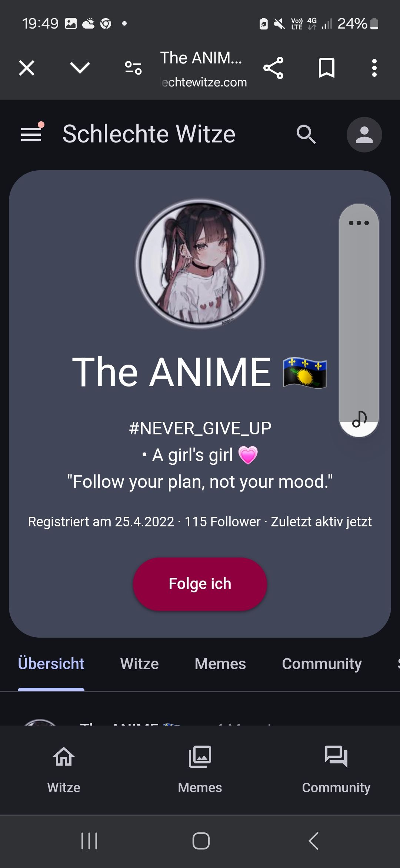Viewport: 400px width, 868px height.
Task: View The ANIME profile picture
Action: click(x=200, y=264)
